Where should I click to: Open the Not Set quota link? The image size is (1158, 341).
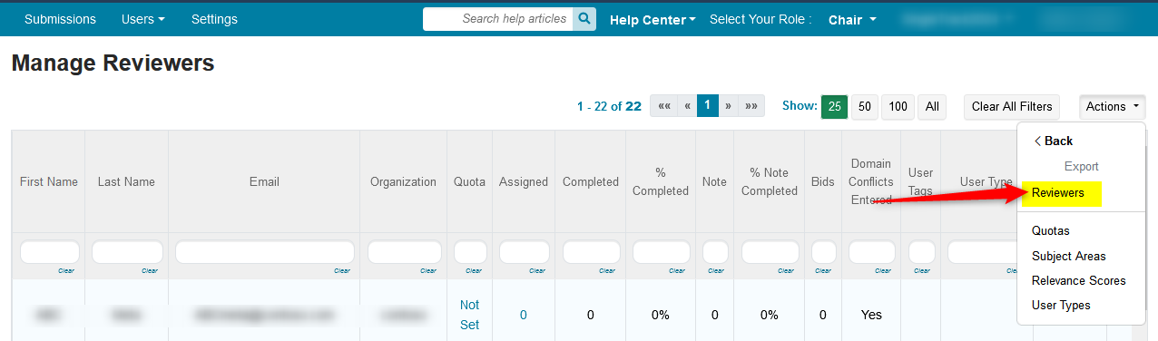469,315
